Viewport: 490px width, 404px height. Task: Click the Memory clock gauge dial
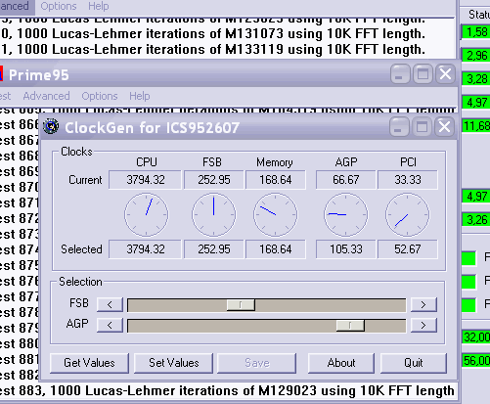(276, 214)
